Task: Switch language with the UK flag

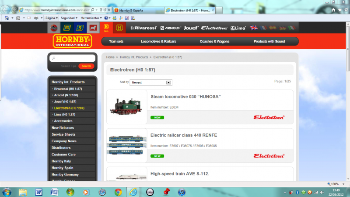Action: [x=254, y=28]
